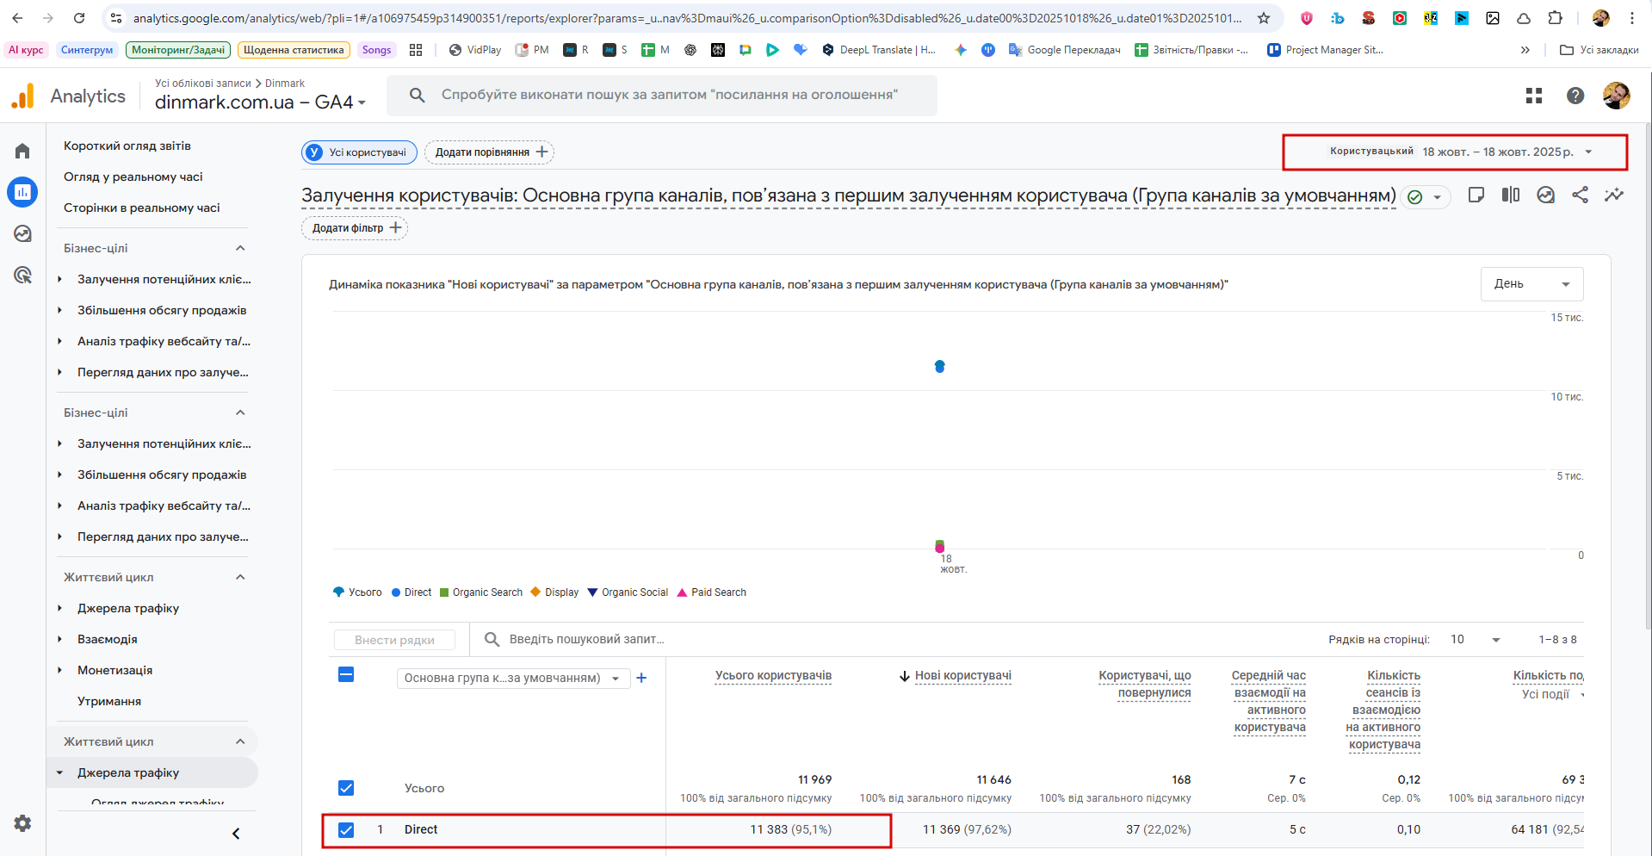The image size is (1652, 856).
Task: Open the report status check dropdown
Action: click(x=1426, y=197)
